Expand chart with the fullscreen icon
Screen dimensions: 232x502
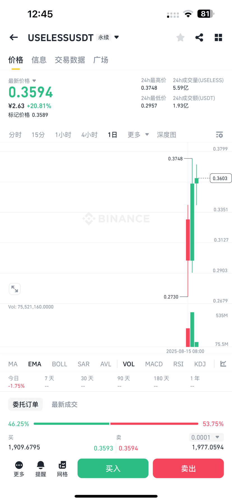pyautogui.click(x=15, y=289)
